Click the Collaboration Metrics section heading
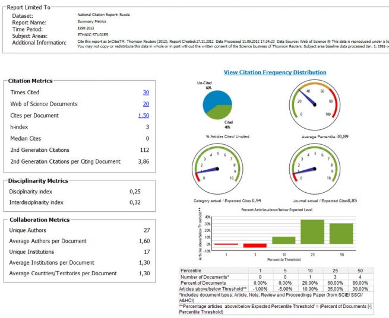Screen dimensions: 389x318 pyautogui.click(x=39, y=220)
